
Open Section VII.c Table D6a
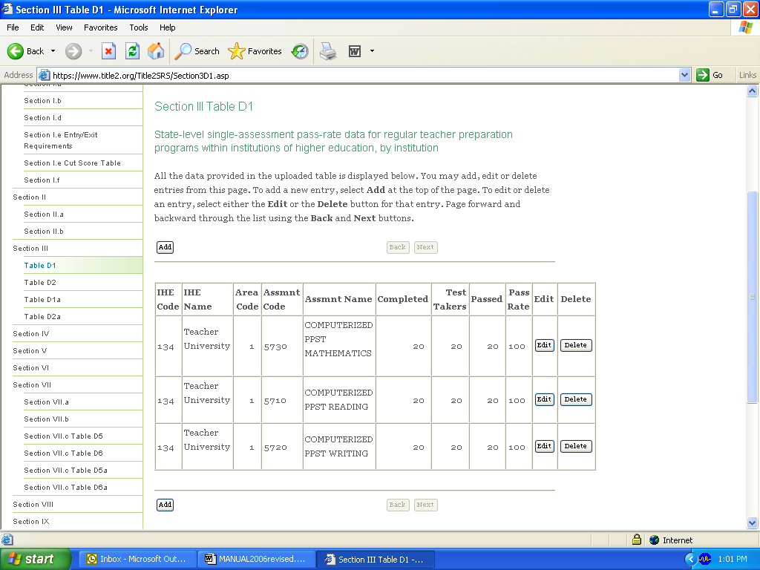(65, 487)
